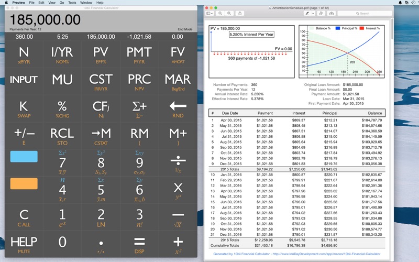Open the Preview sidebar view dropdown
The width and height of the screenshot is (419, 262).
pyautogui.click(x=210, y=14)
